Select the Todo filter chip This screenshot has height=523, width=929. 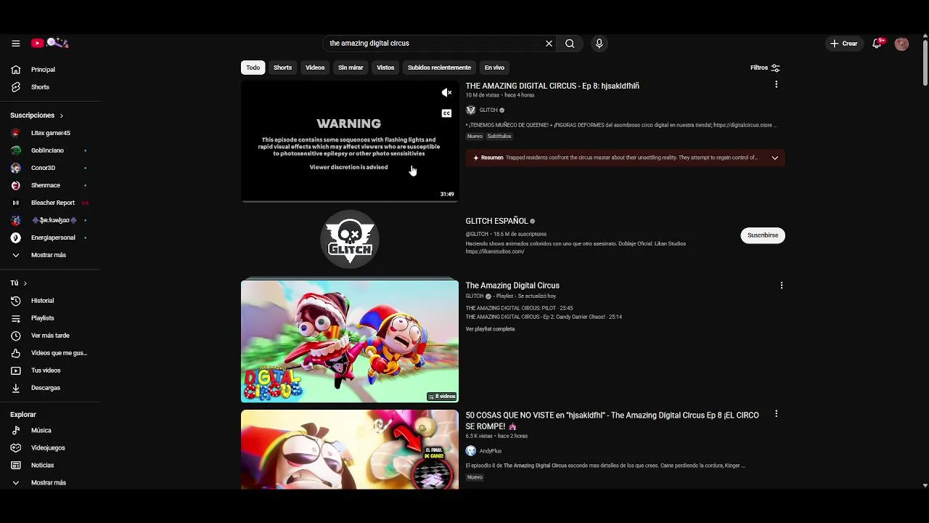coord(253,68)
